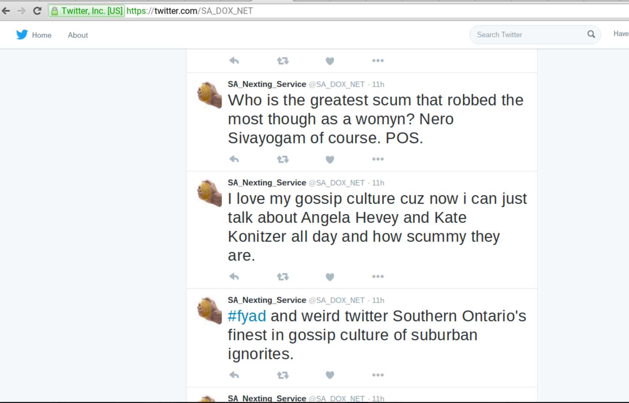The height and width of the screenshot is (403, 629).
Task: Reload the page with refresh icon
Action: click(37, 11)
